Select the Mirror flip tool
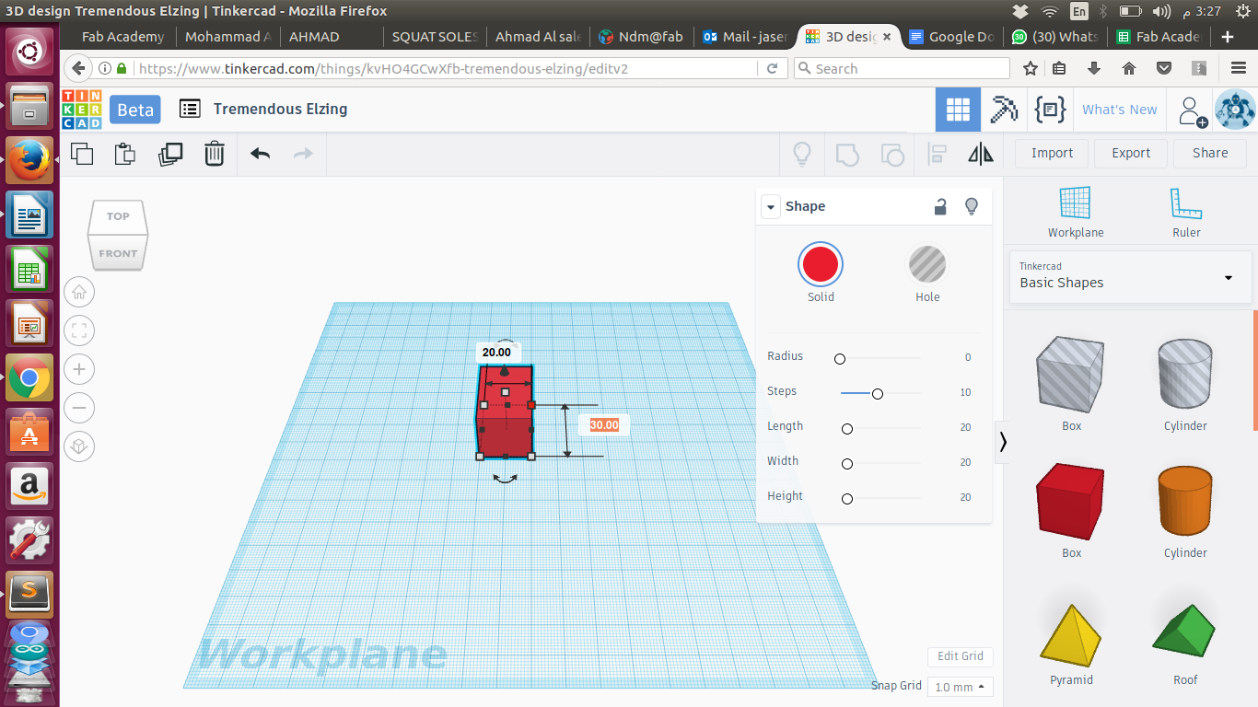This screenshot has height=707, width=1258. (x=981, y=154)
